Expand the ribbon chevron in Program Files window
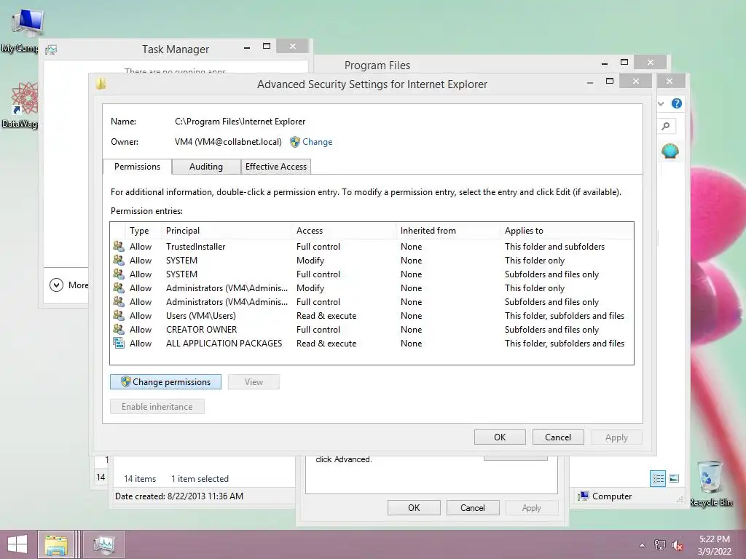Screen dimensions: 746x559 [661, 103]
